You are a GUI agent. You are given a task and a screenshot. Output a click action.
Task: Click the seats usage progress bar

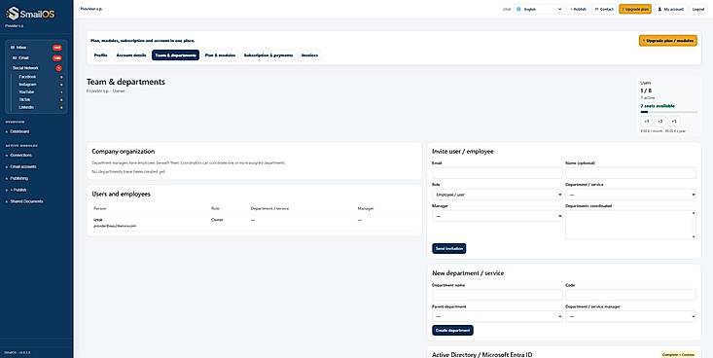pos(668,112)
